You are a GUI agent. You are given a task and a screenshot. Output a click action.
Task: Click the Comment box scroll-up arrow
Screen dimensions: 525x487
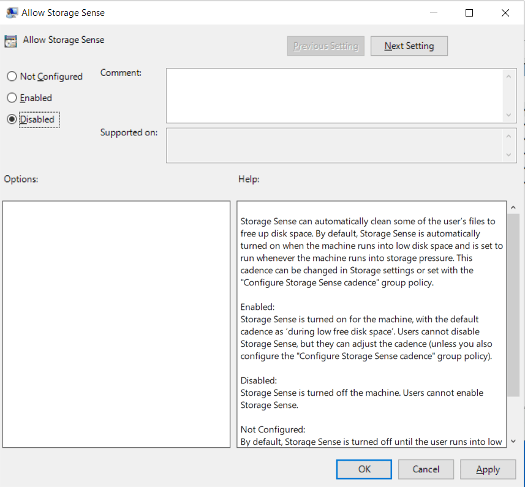(508, 76)
